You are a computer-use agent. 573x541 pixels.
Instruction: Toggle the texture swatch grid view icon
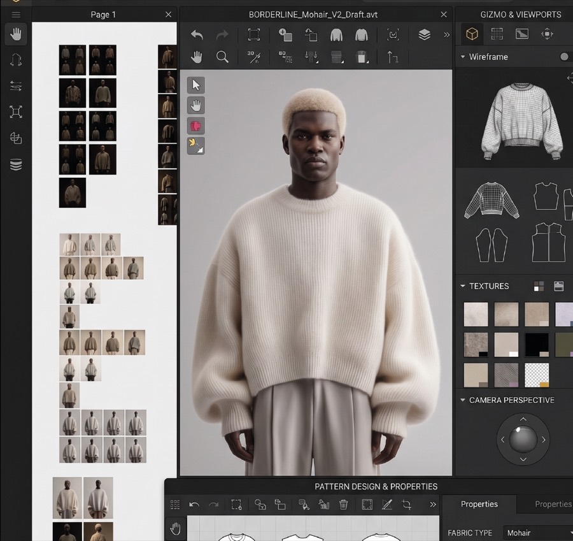pyautogui.click(x=539, y=286)
